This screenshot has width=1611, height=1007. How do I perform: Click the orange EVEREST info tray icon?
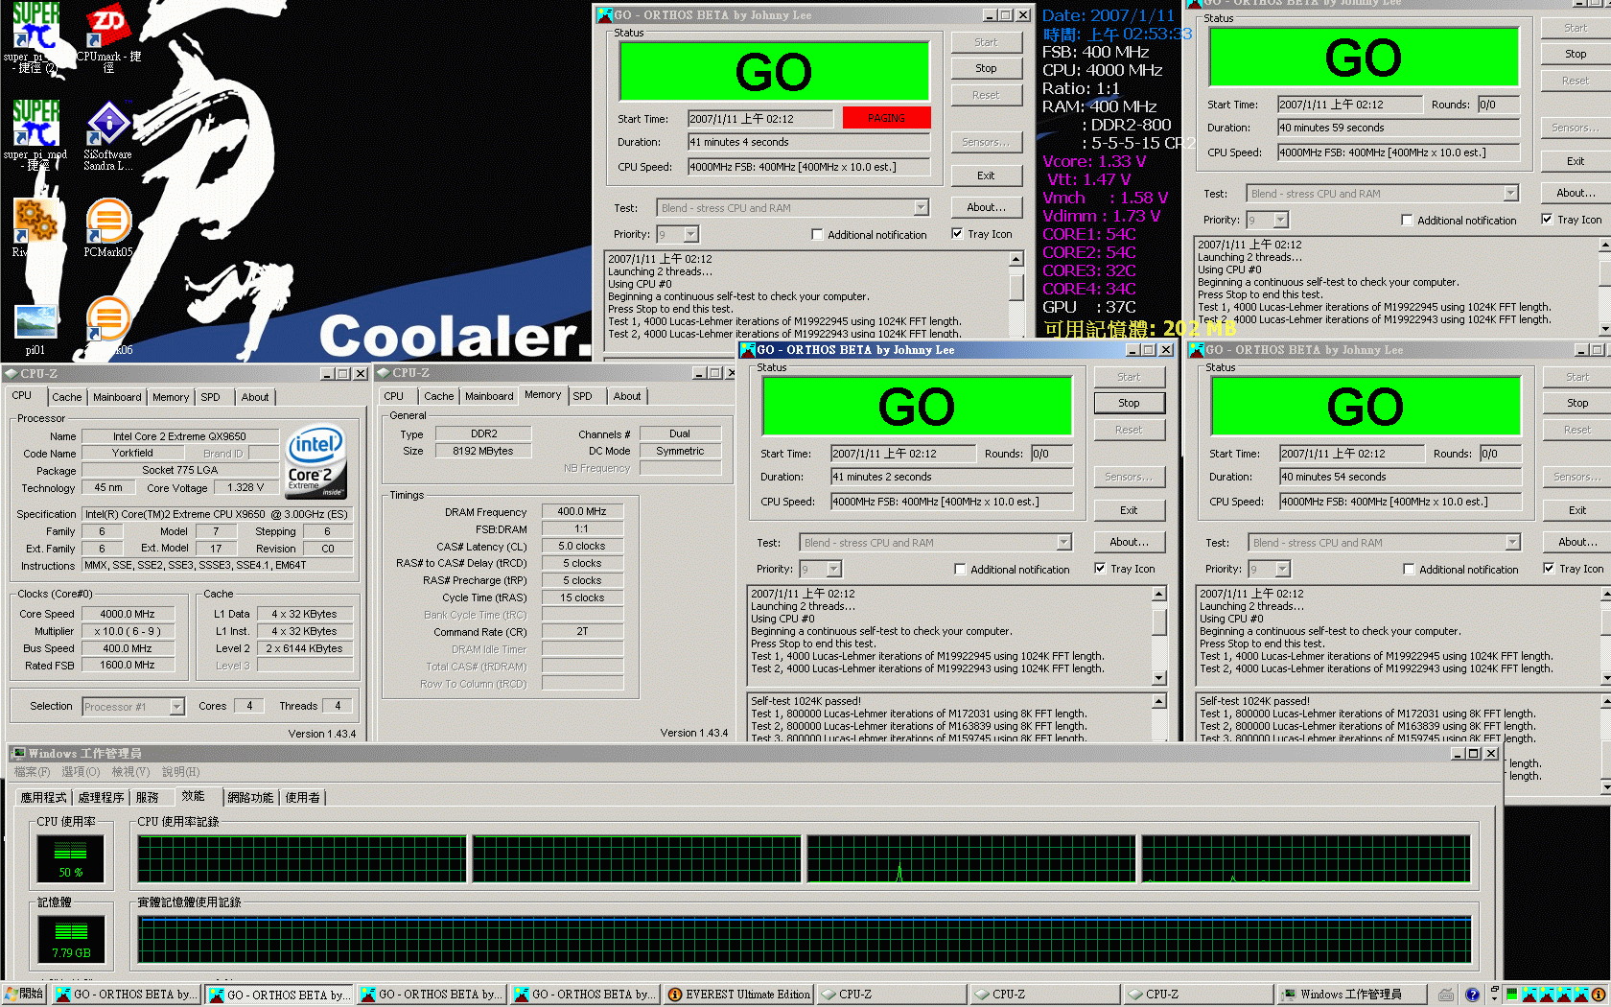(x=1598, y=995)
